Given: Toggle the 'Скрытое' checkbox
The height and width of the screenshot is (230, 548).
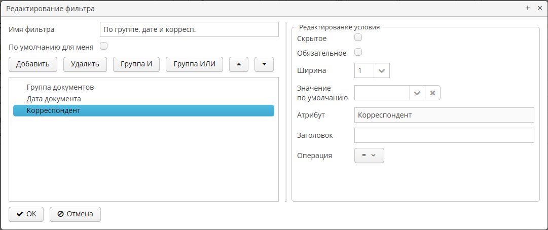Looking at the screenshot, I should (358, 37).
